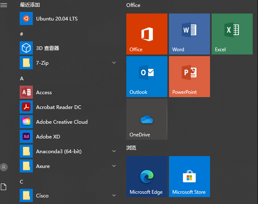Open Adobe Creative Cloud icon
The image size is (258, 204).
[26, 122]
